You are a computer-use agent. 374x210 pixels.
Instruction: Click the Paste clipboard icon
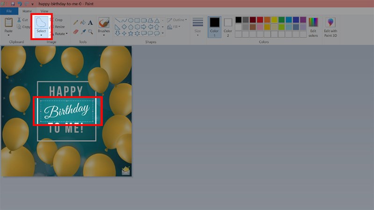[x=8, y=22]
